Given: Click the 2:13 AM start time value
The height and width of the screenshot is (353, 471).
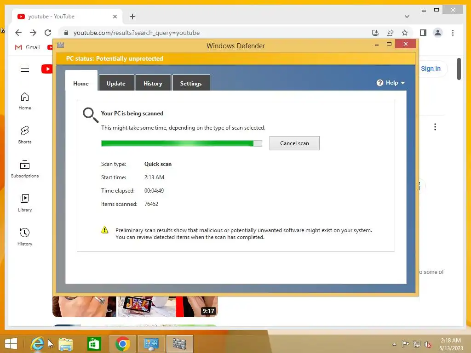Looking at the screenshot, I should point(154,177).
